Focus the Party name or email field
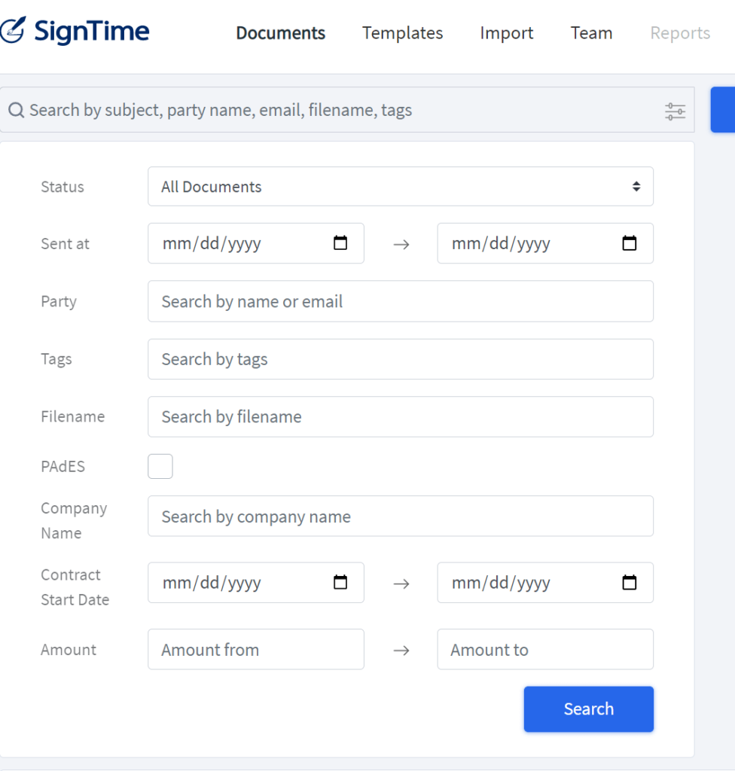The image size is (735, 771). 401,301
